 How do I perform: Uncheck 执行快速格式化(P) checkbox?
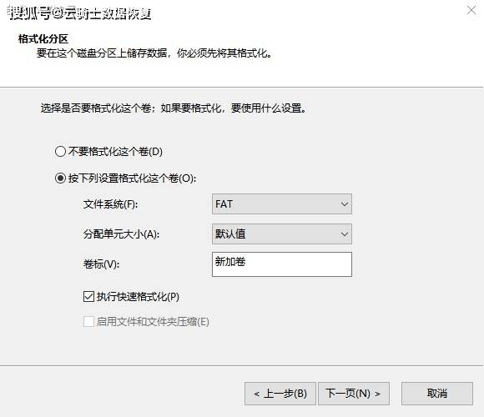(88, 297)
